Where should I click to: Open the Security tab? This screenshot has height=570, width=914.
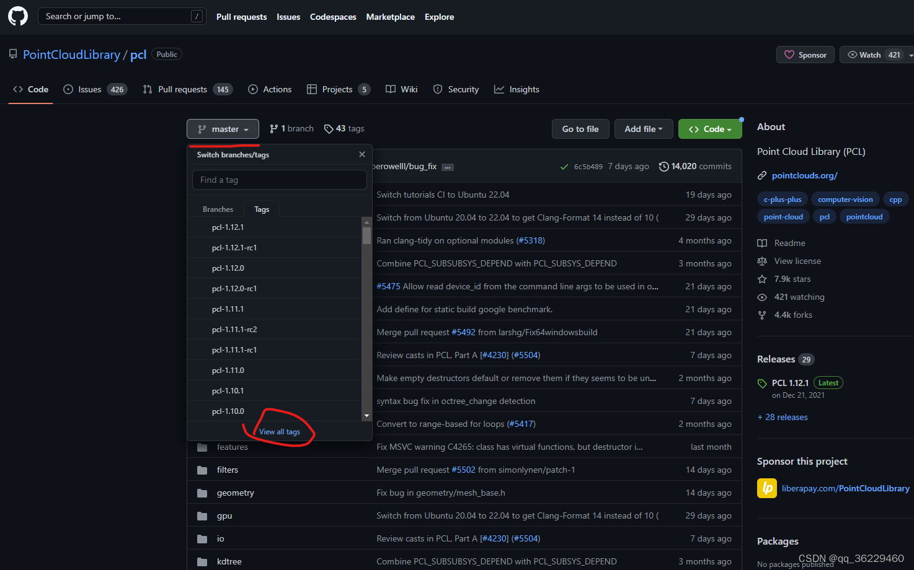456,89
